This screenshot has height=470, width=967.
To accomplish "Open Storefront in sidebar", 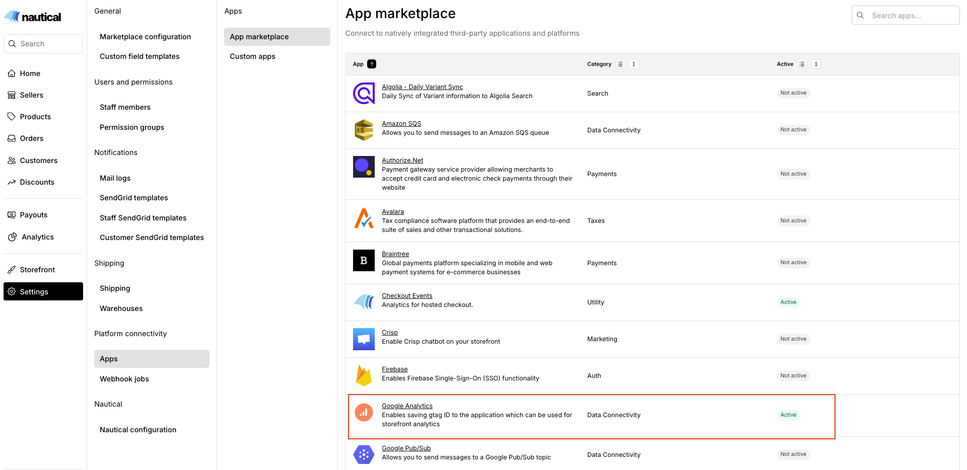I will pyautogui.click(x=43, y=270).
